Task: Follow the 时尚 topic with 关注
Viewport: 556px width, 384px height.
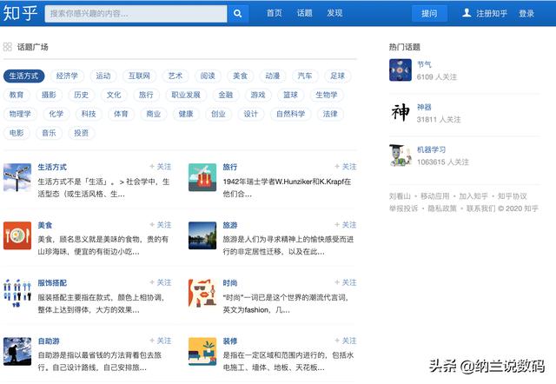Action: click(346, 282)
